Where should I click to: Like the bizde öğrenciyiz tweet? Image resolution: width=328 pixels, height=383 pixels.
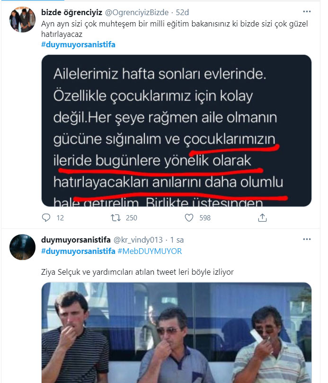pos(189,218)
